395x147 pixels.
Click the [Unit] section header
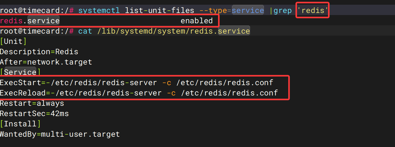click(14, 42)
